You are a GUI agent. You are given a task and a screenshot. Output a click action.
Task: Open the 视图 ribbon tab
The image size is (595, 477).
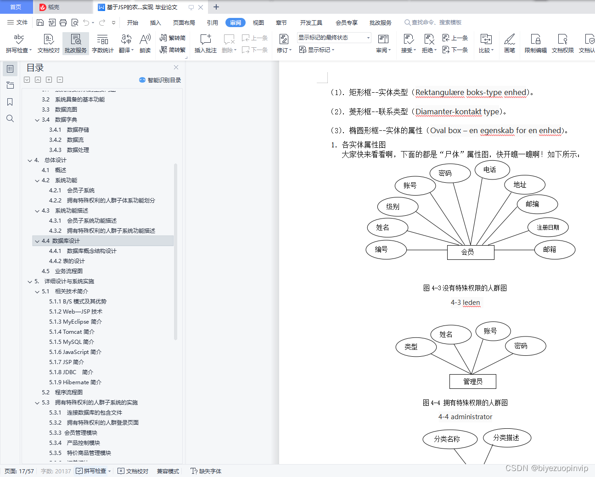coord(258,22)
